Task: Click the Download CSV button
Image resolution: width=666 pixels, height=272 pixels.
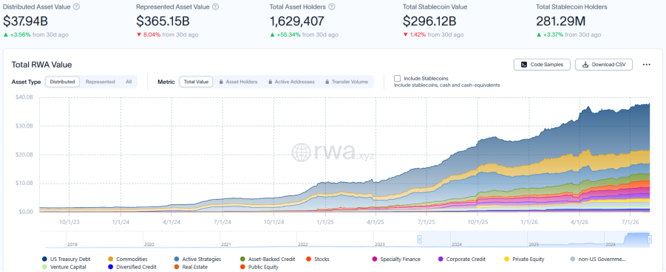Action: (x=604, y=65)
